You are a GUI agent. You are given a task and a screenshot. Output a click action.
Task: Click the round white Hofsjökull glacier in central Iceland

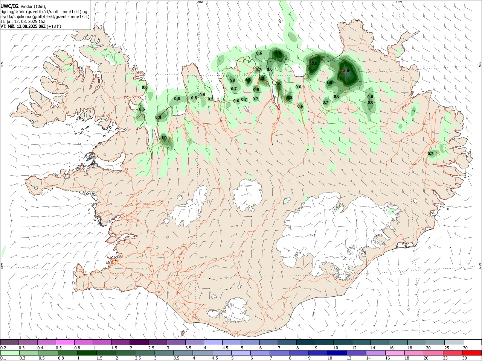[248, 196]
